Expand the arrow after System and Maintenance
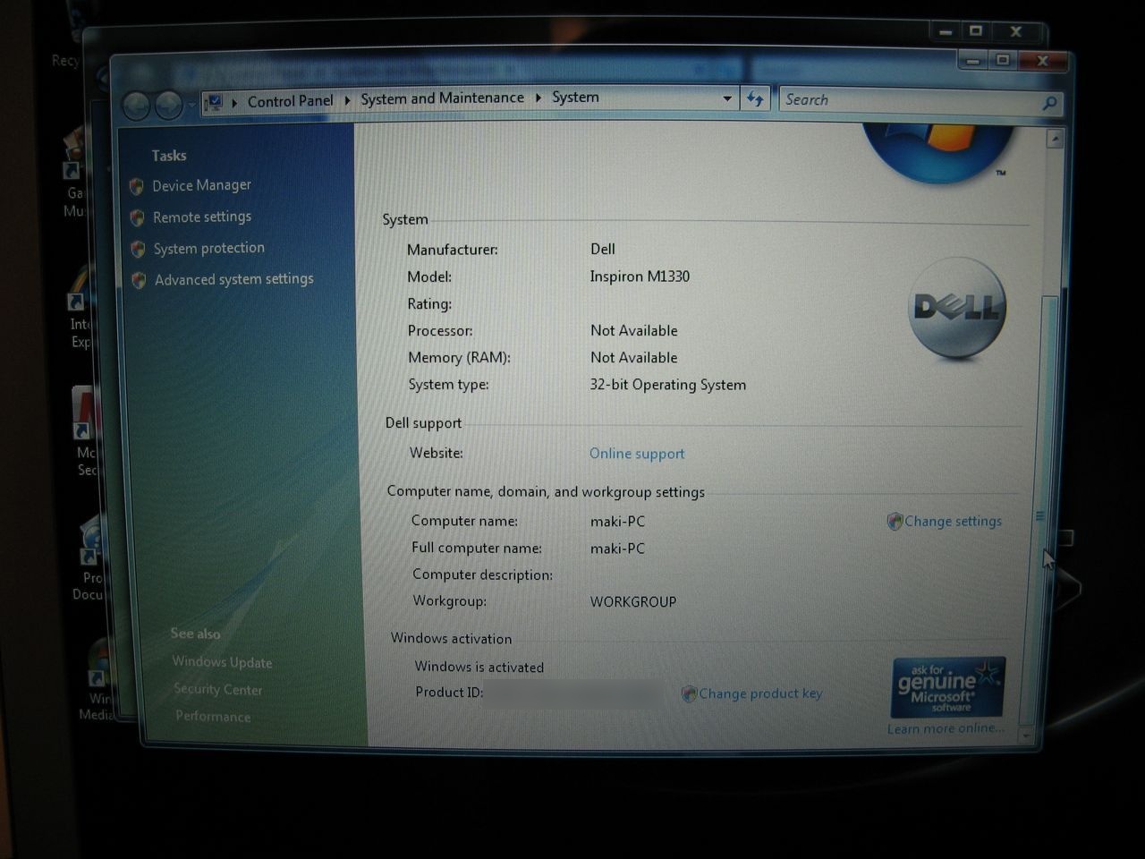The image size is (1145, 859). [x=539, y=98]
